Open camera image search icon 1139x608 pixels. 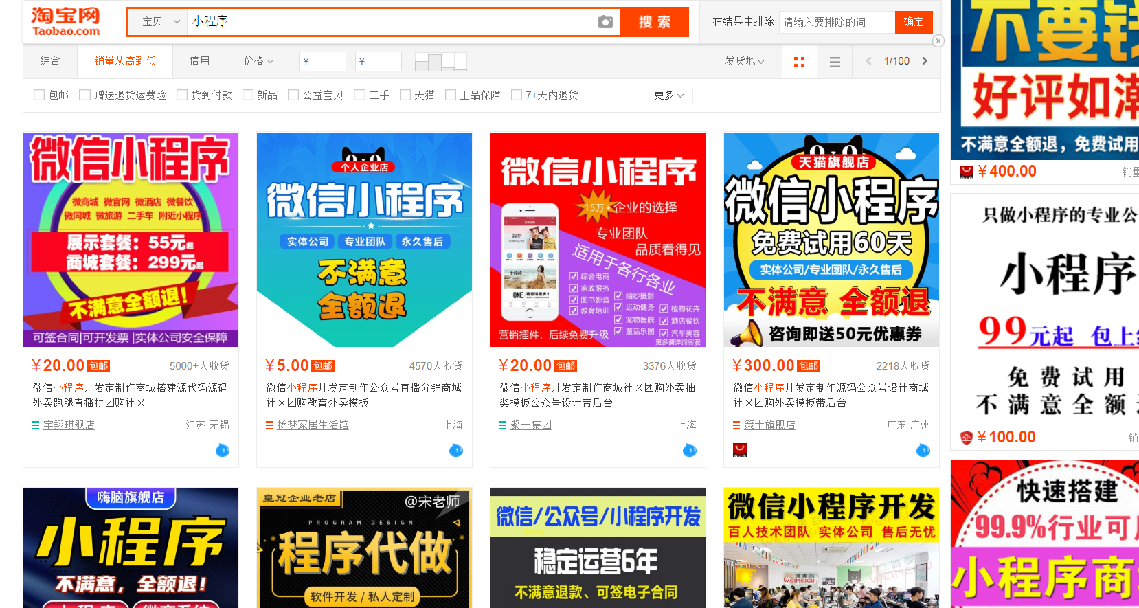click(x=605, y=22)
